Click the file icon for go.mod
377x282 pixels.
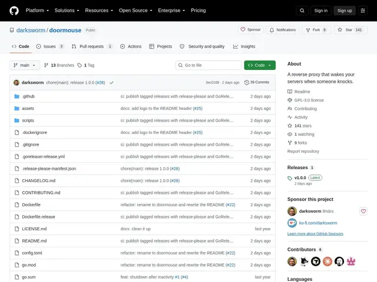coord(16,265)
